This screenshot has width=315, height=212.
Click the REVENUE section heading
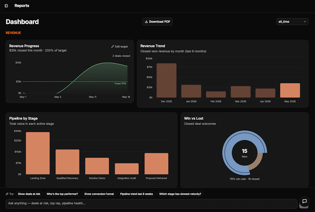(13, 33)
